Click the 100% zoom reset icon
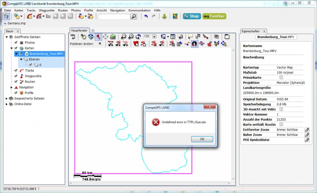The image size is (317, 193). click(73, 36)
